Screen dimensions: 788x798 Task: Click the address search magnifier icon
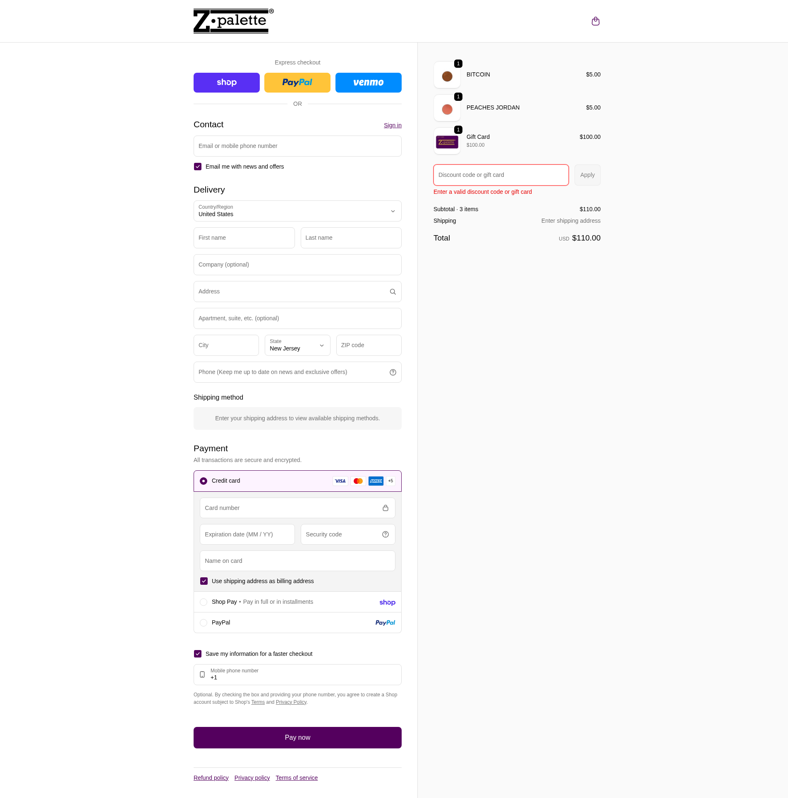pos(392,291)
